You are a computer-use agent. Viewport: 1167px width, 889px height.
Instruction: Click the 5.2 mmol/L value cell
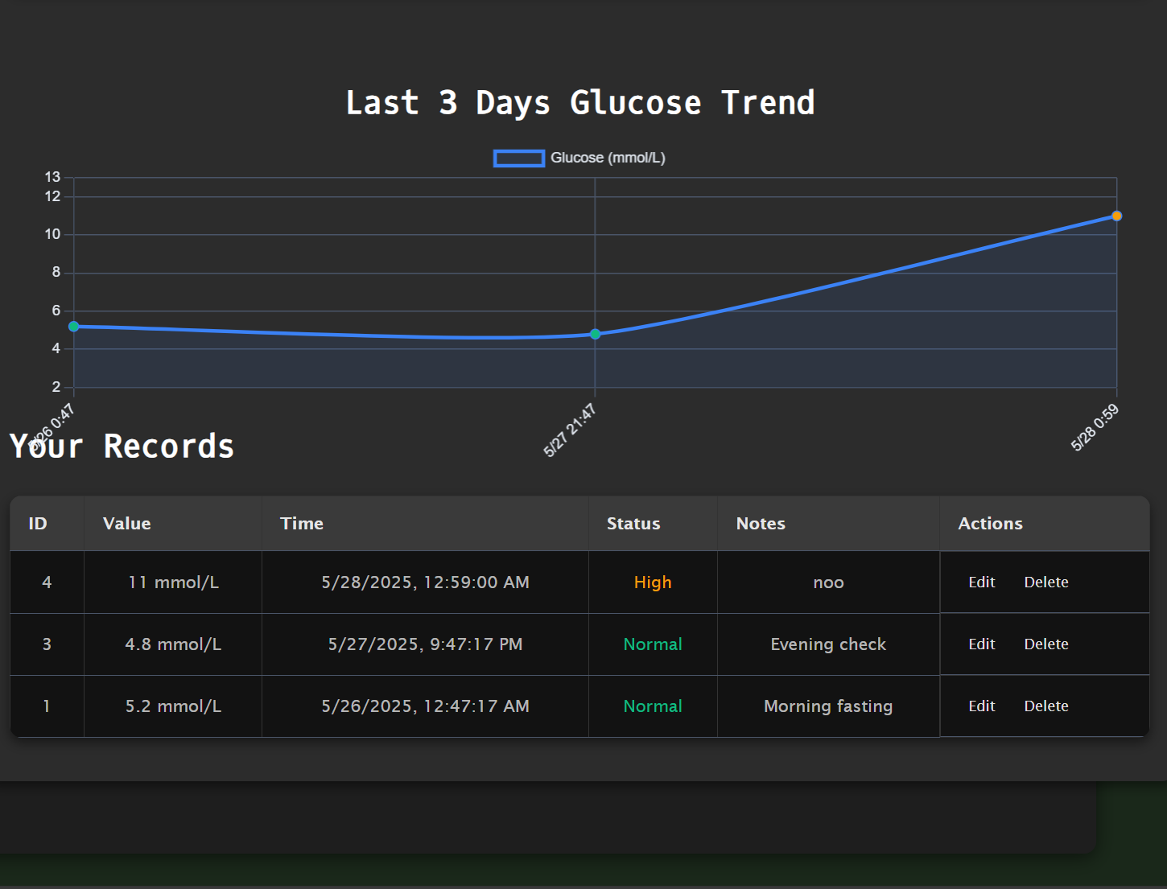(173, 706)
